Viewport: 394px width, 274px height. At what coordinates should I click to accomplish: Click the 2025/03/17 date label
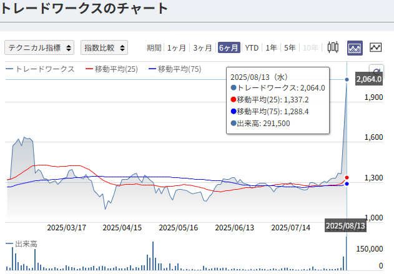67,228
